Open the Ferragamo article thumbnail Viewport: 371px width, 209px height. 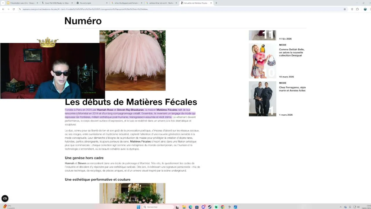click(x=262, y=99)
